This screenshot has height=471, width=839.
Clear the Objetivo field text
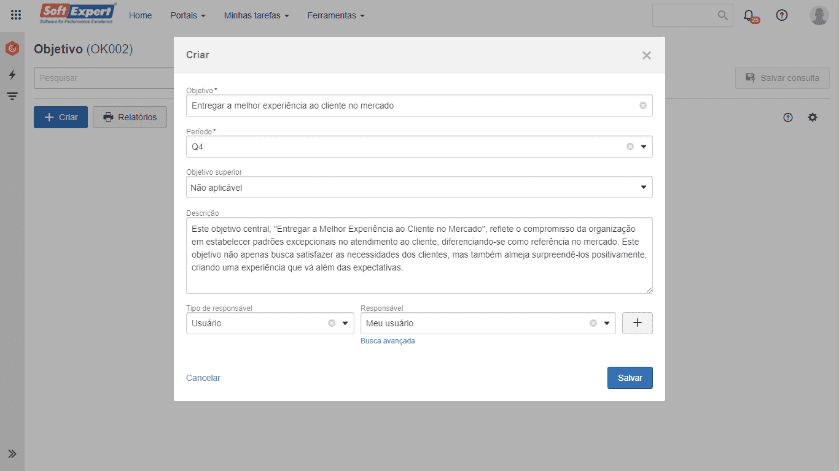coord(643,105)
